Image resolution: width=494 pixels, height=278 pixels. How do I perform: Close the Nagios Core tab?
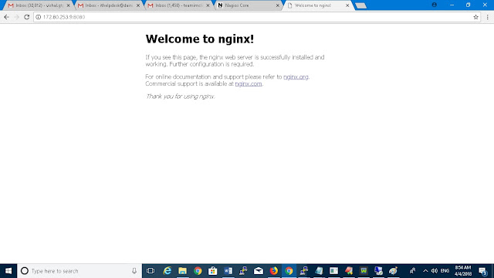click(x=278, y=5)
